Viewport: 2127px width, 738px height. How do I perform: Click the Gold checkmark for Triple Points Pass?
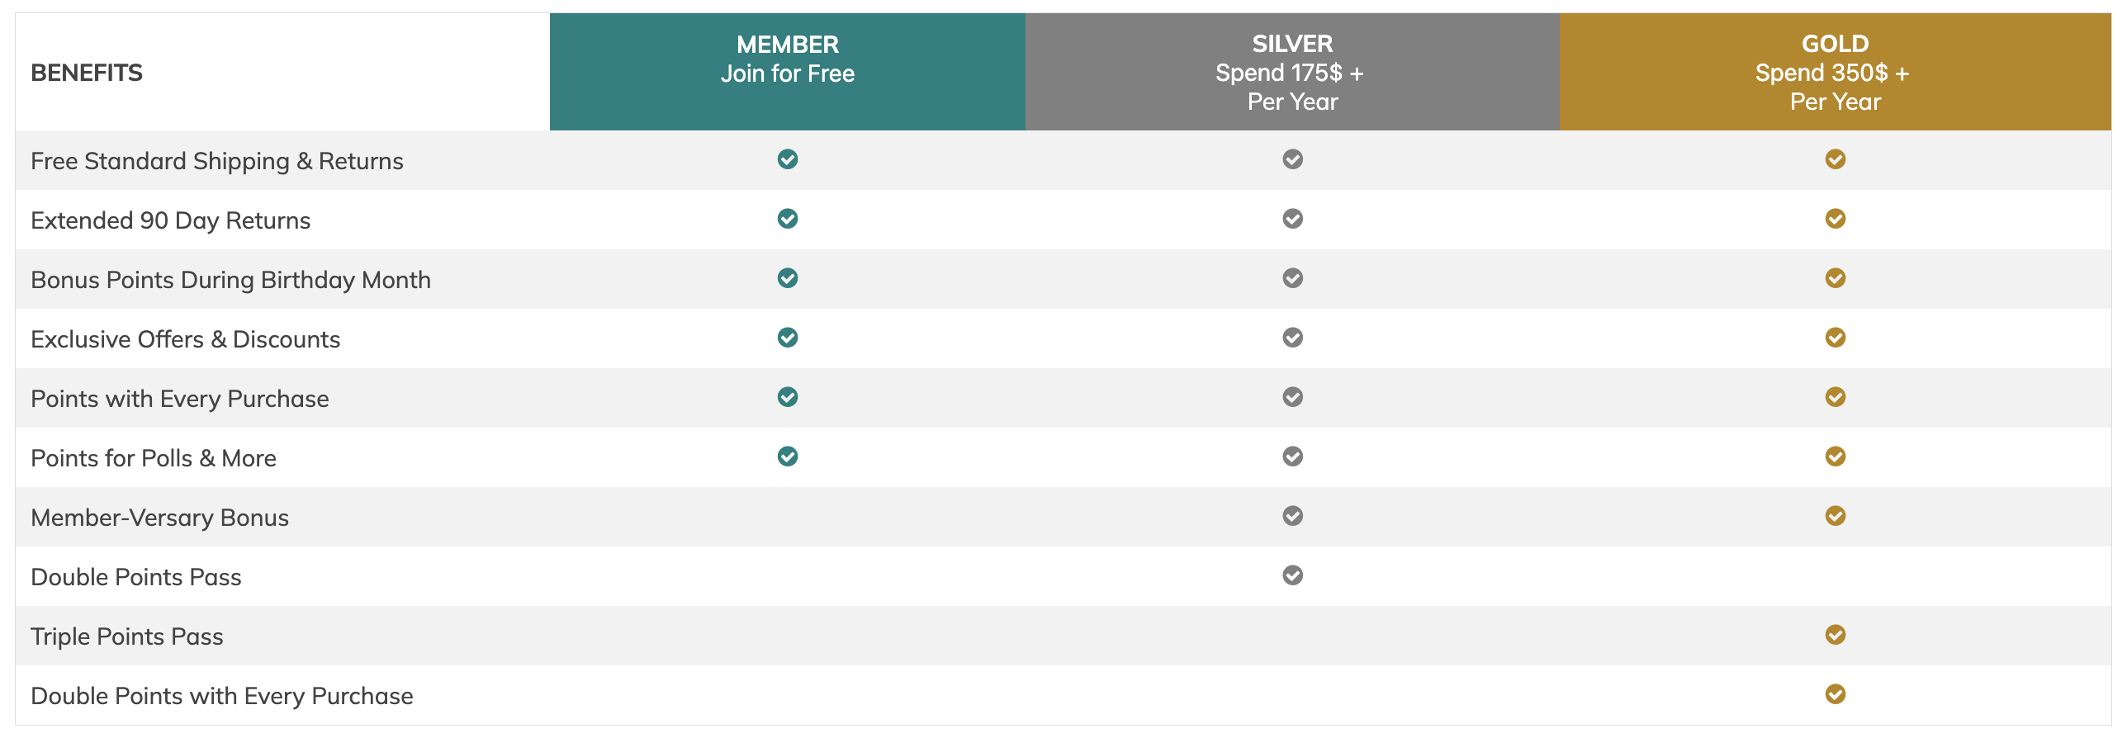pos(1836,635)
